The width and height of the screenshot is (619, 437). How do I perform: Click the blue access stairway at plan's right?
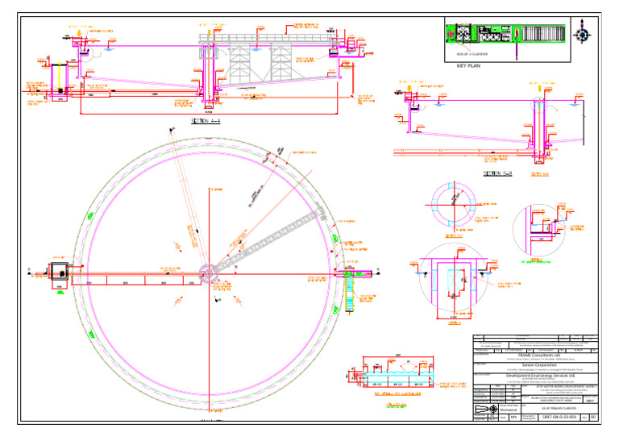point(349,293)
